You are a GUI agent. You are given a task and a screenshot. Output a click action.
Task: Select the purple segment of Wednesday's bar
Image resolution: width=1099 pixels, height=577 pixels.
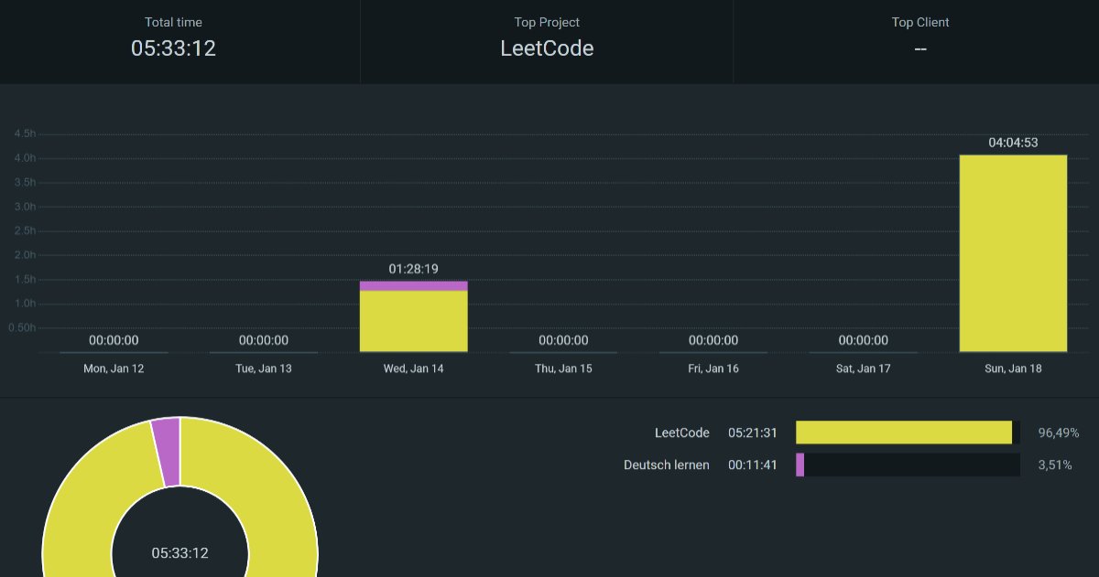click(x=413, y=286)
